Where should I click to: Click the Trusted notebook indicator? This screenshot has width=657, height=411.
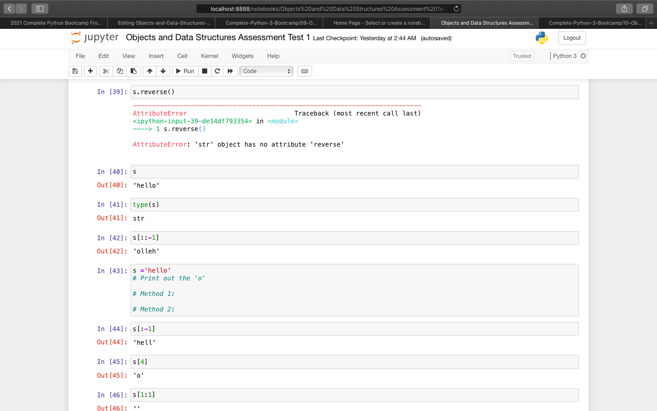pos(522,56)
